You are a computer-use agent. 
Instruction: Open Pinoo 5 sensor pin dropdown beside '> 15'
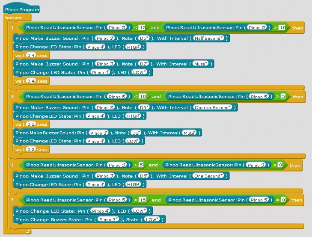point(117,200)
